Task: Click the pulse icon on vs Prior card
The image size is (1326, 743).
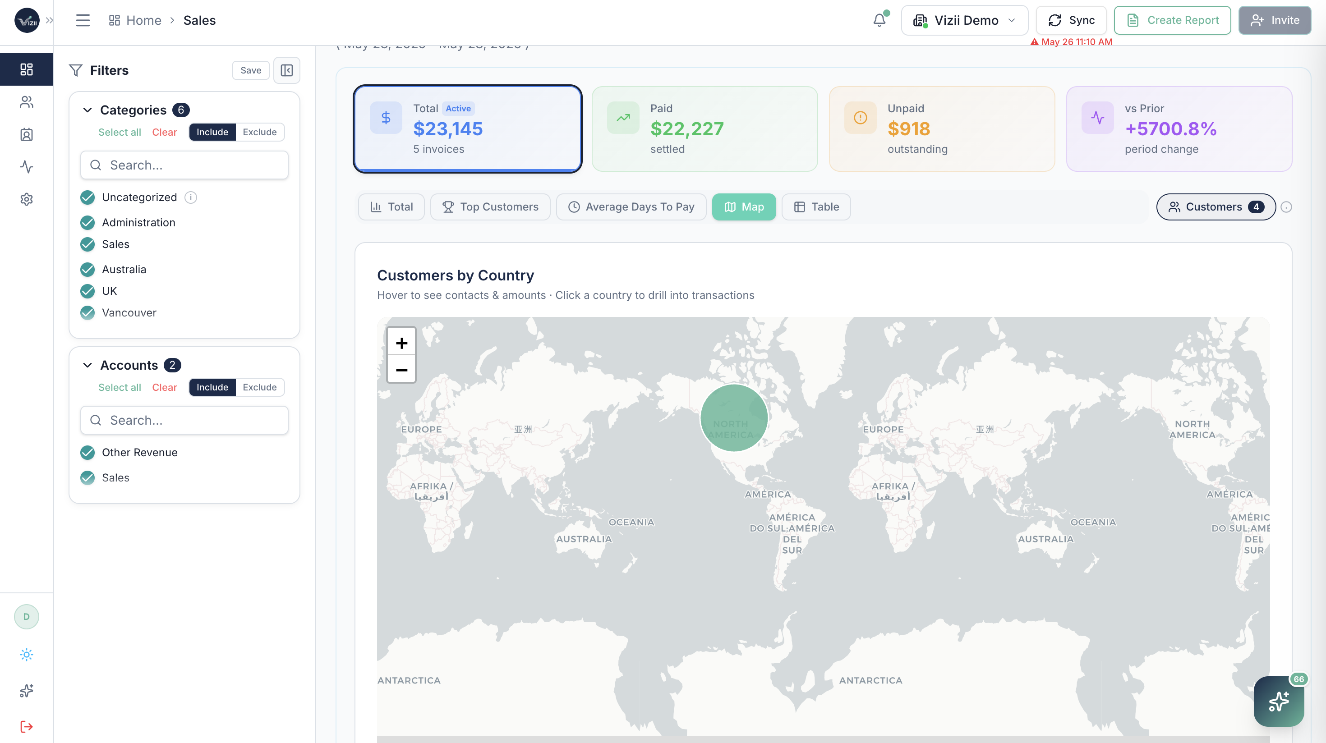Action: [1097, 118]
